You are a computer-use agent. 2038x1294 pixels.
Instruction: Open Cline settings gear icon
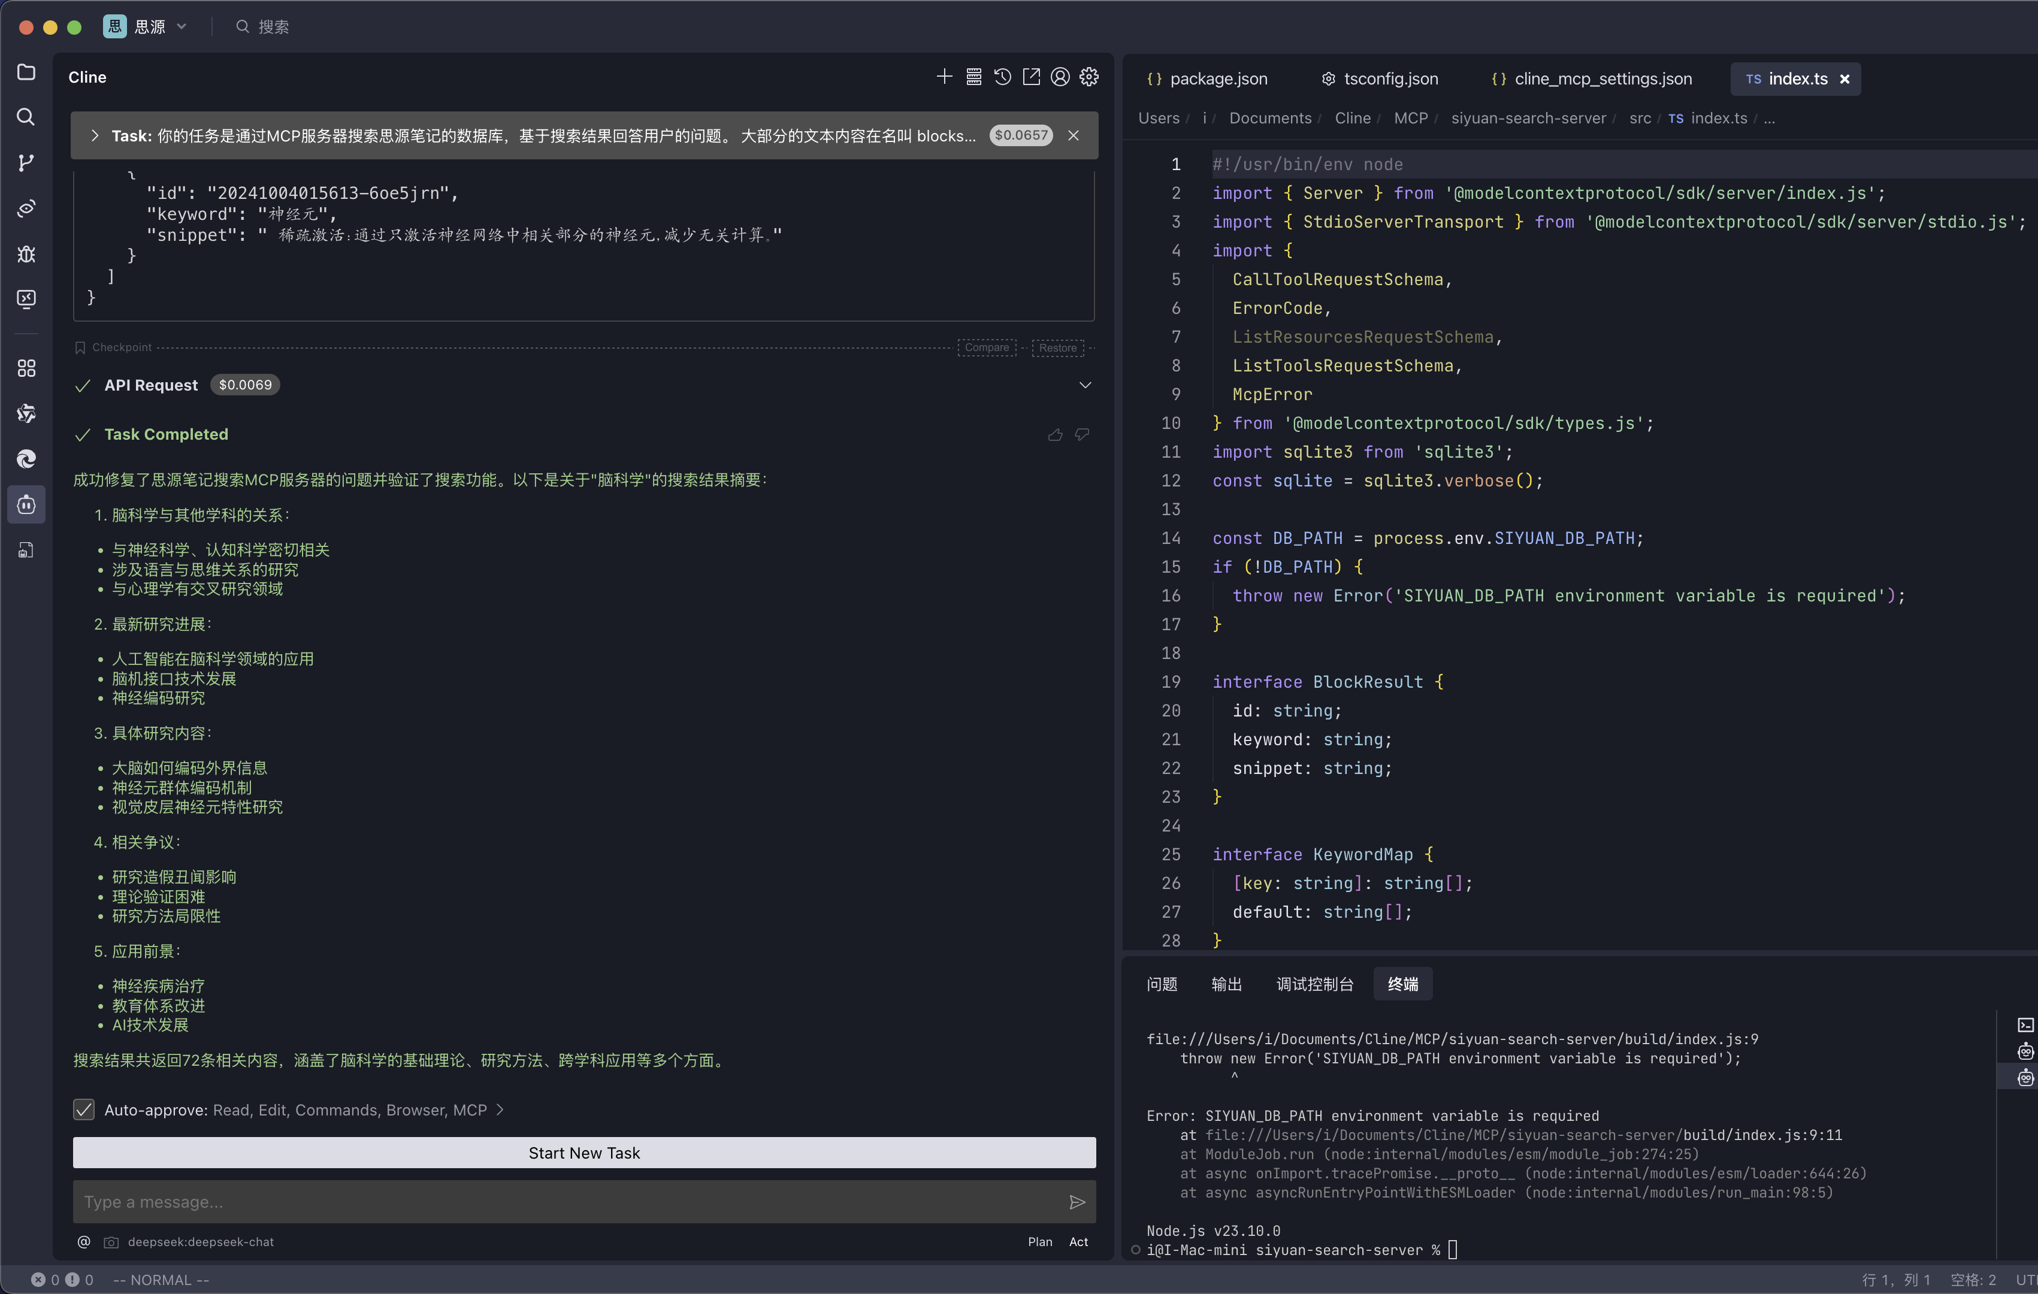click(1089, 77)
